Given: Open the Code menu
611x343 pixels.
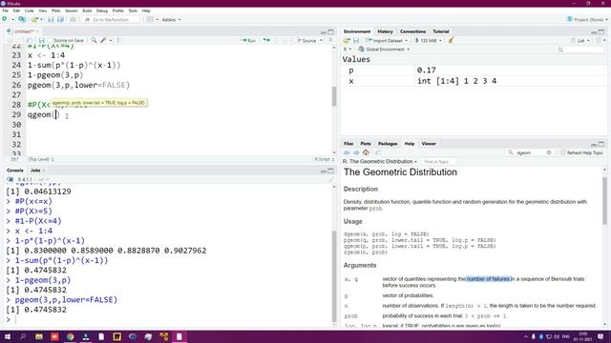Looking at the screenshot, I should 30,10.
